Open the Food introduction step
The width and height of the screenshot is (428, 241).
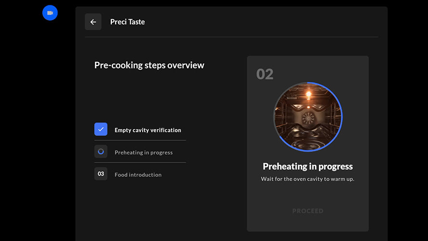pyautogui.click(x=138, y=174)
